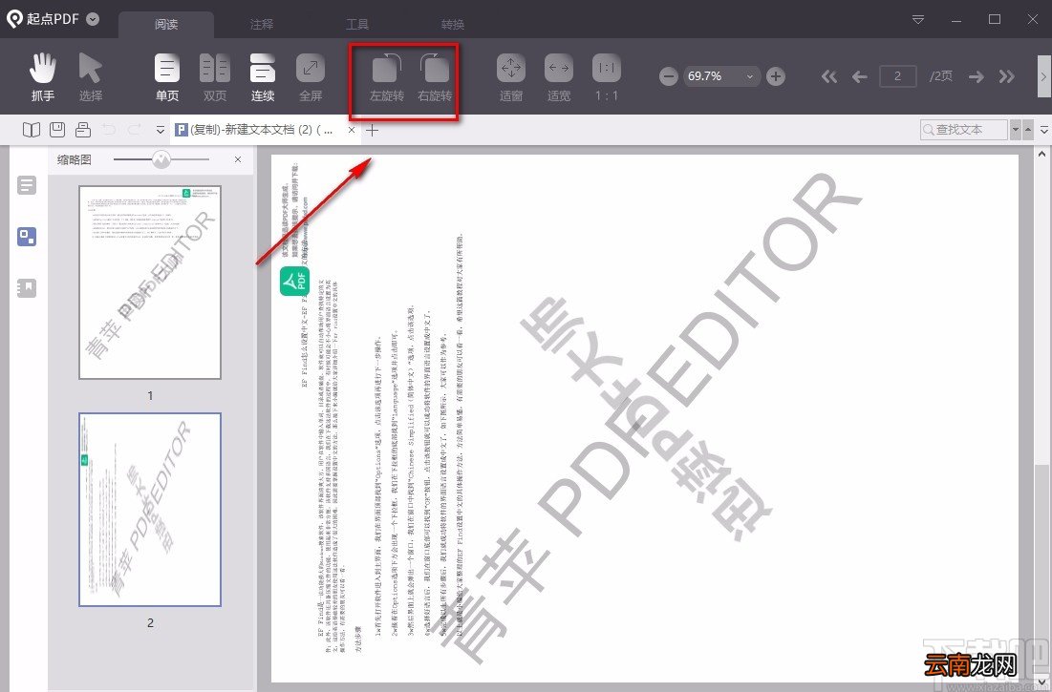
Task: Find previous result up arrow
Action: pyautogui.click(x=1028, y=129)
